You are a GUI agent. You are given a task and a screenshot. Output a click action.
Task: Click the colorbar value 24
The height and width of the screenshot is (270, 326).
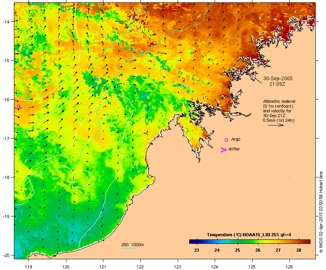(217, 250)
